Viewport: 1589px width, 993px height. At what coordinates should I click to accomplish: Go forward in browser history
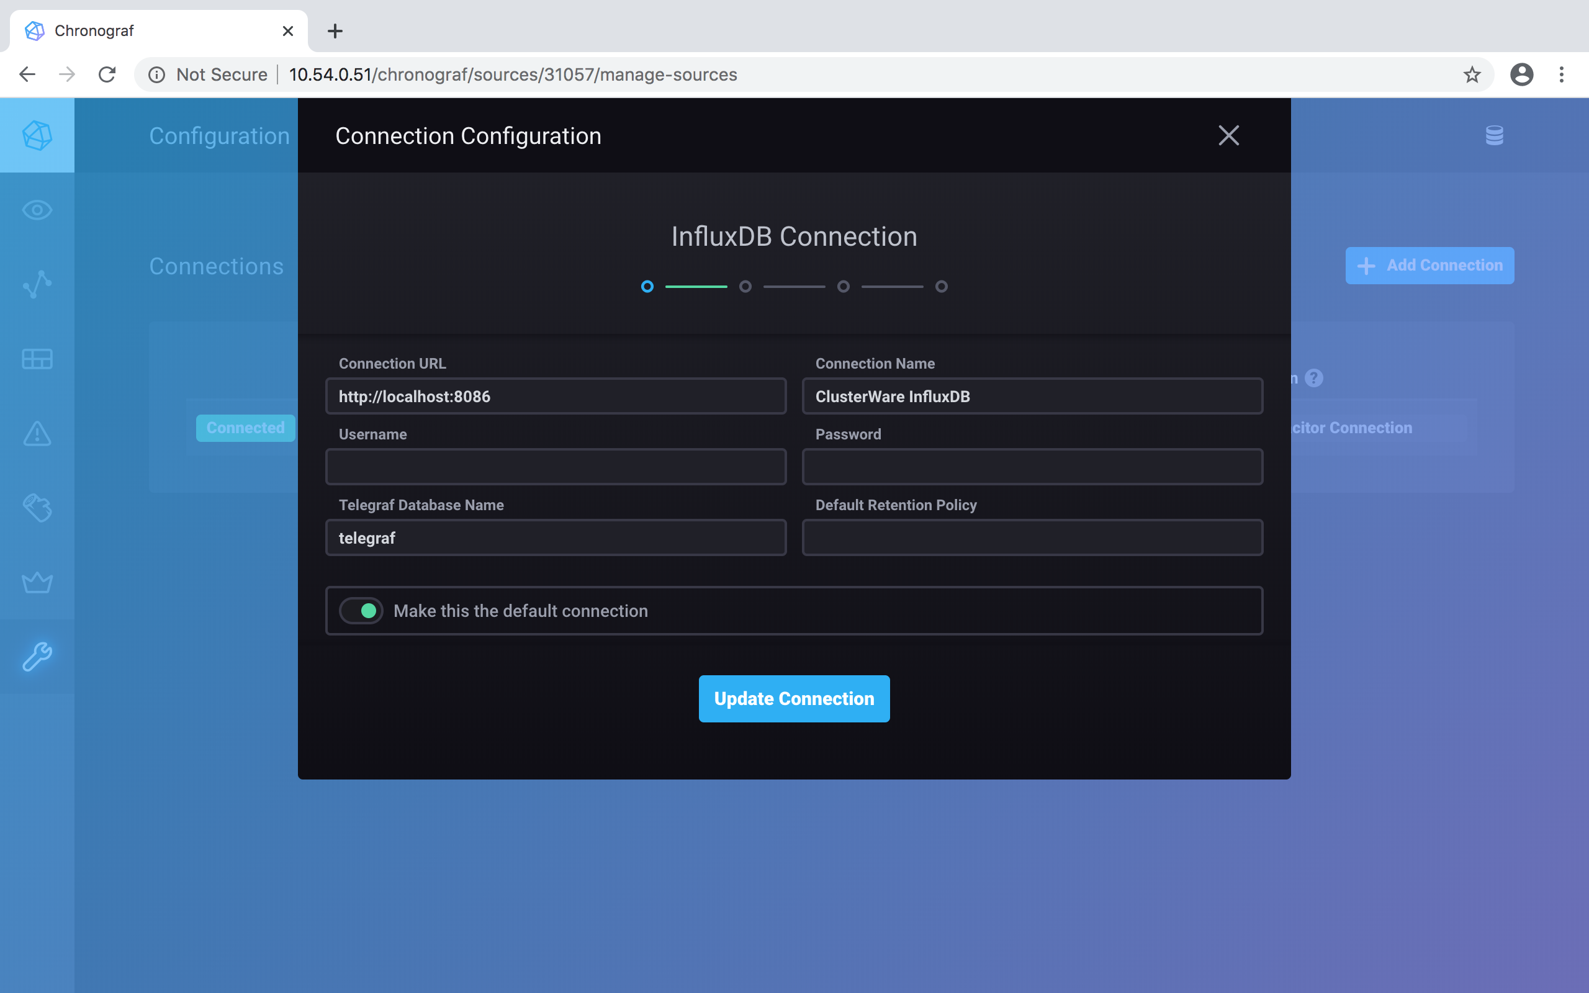[x=67, y=74]
